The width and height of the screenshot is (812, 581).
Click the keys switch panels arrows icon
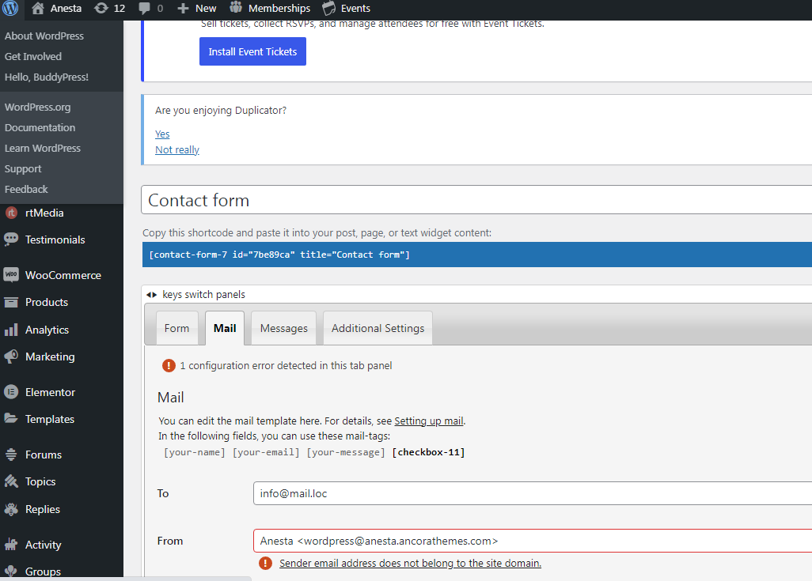click(151, 294)
